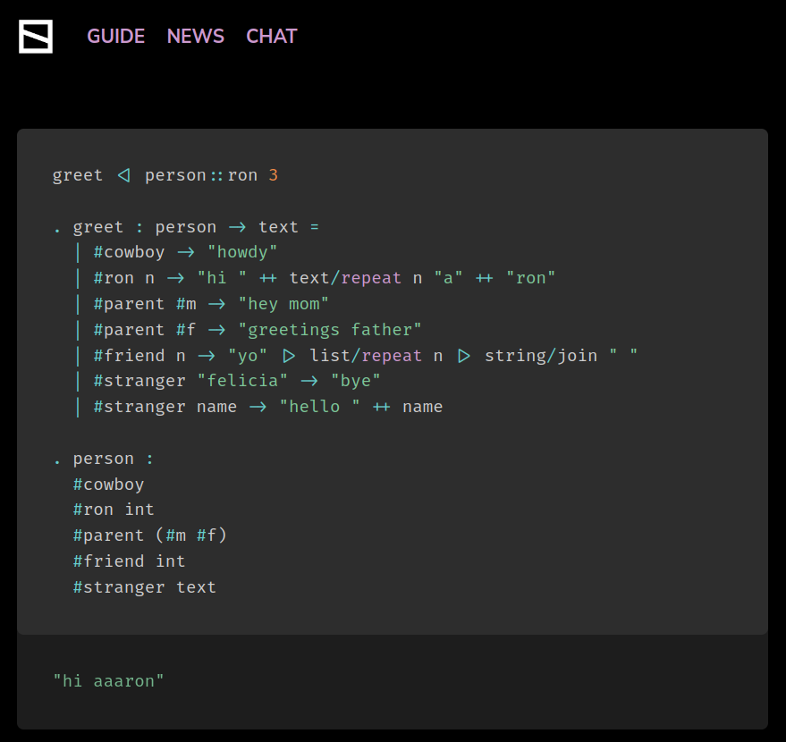The width and height of the screenshot is (786, 742).
Task: Open the CHAT page
Action: click(271, 36)
